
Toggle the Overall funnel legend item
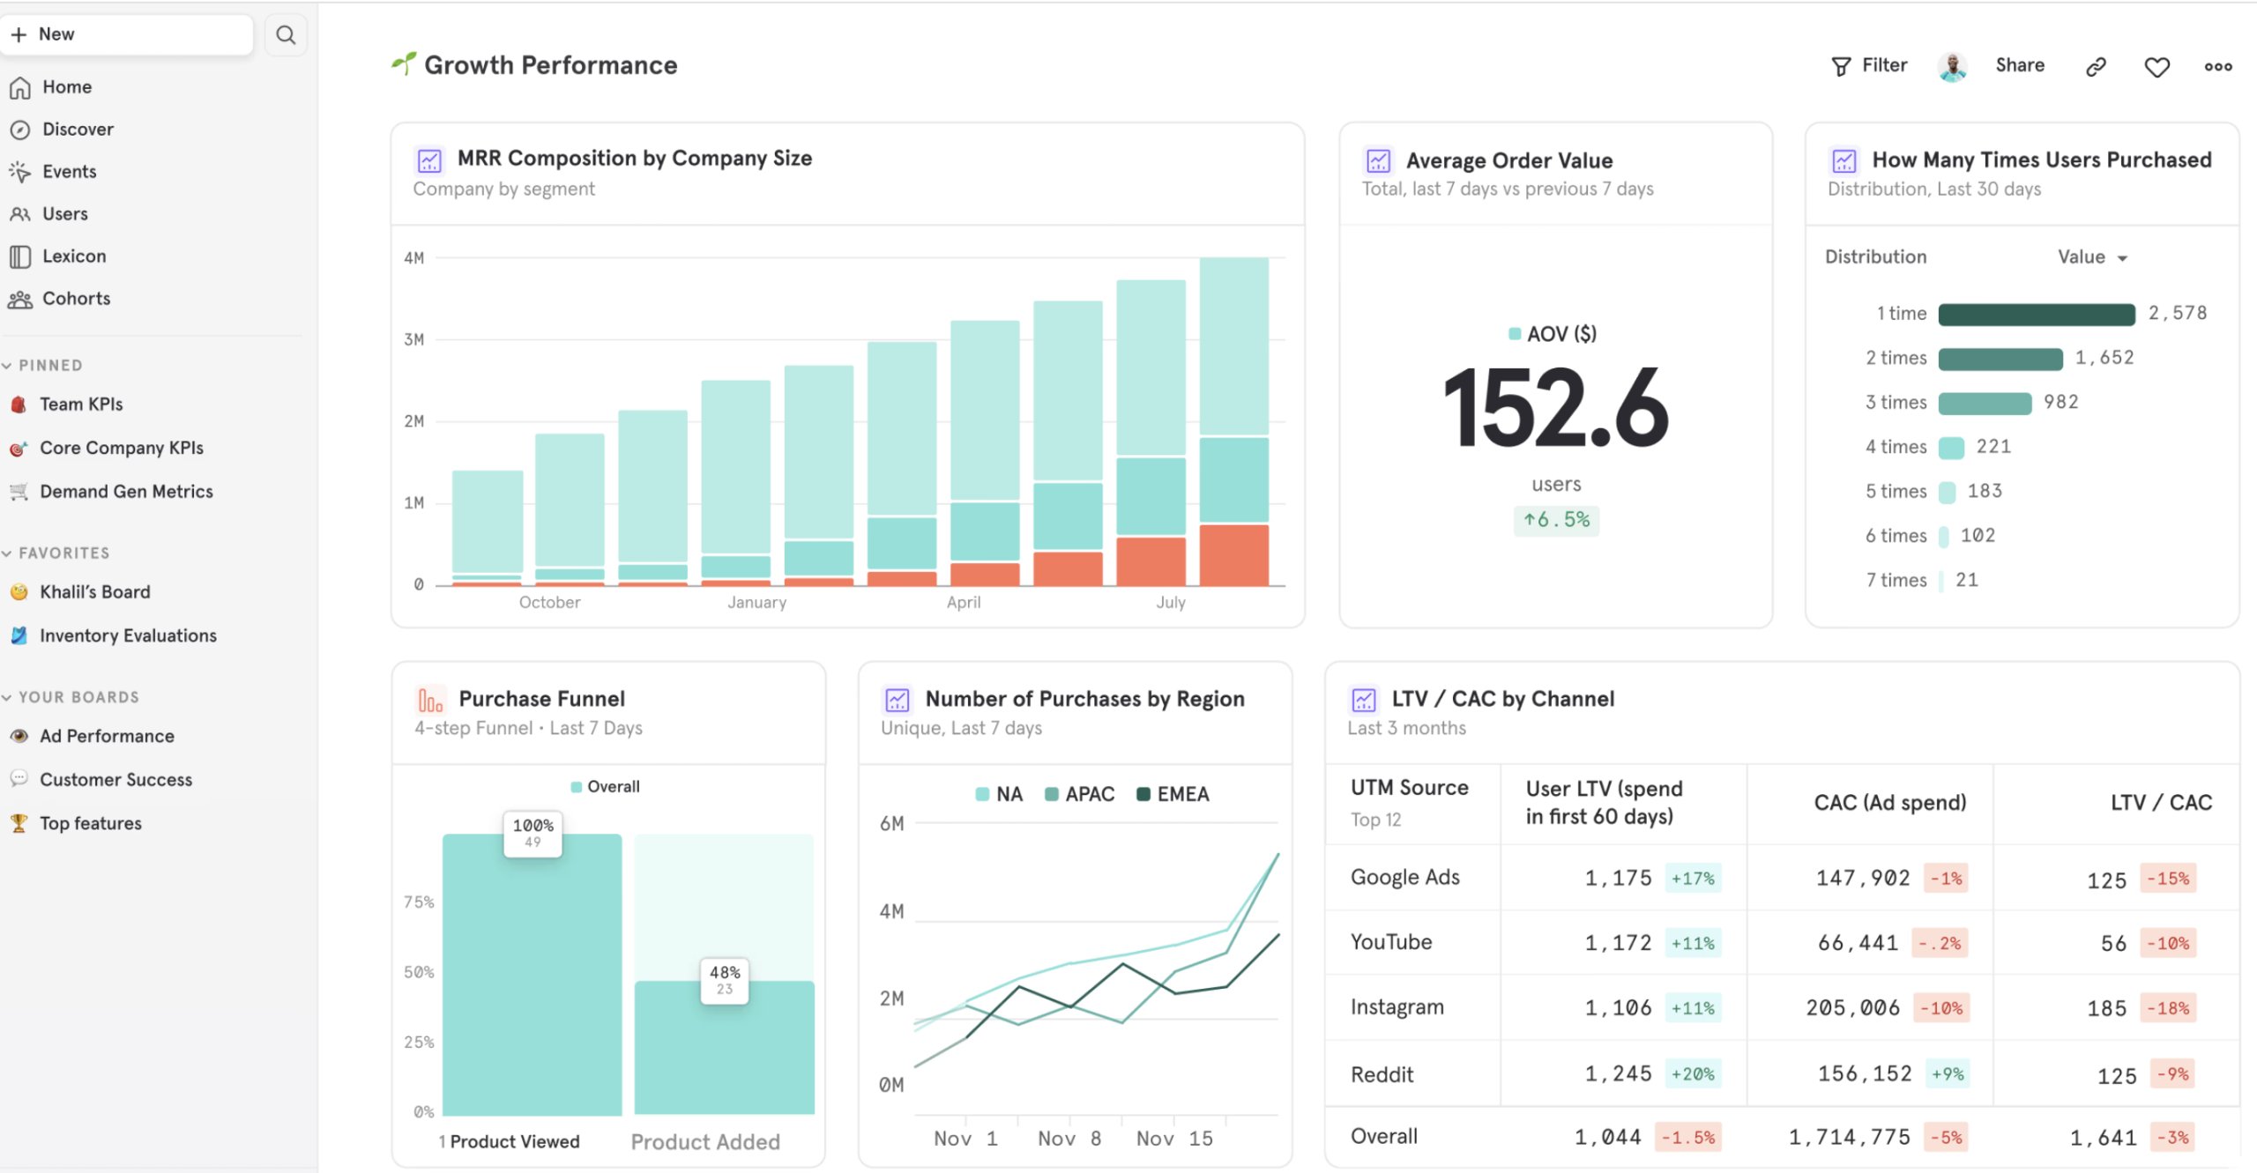(605, 787)
